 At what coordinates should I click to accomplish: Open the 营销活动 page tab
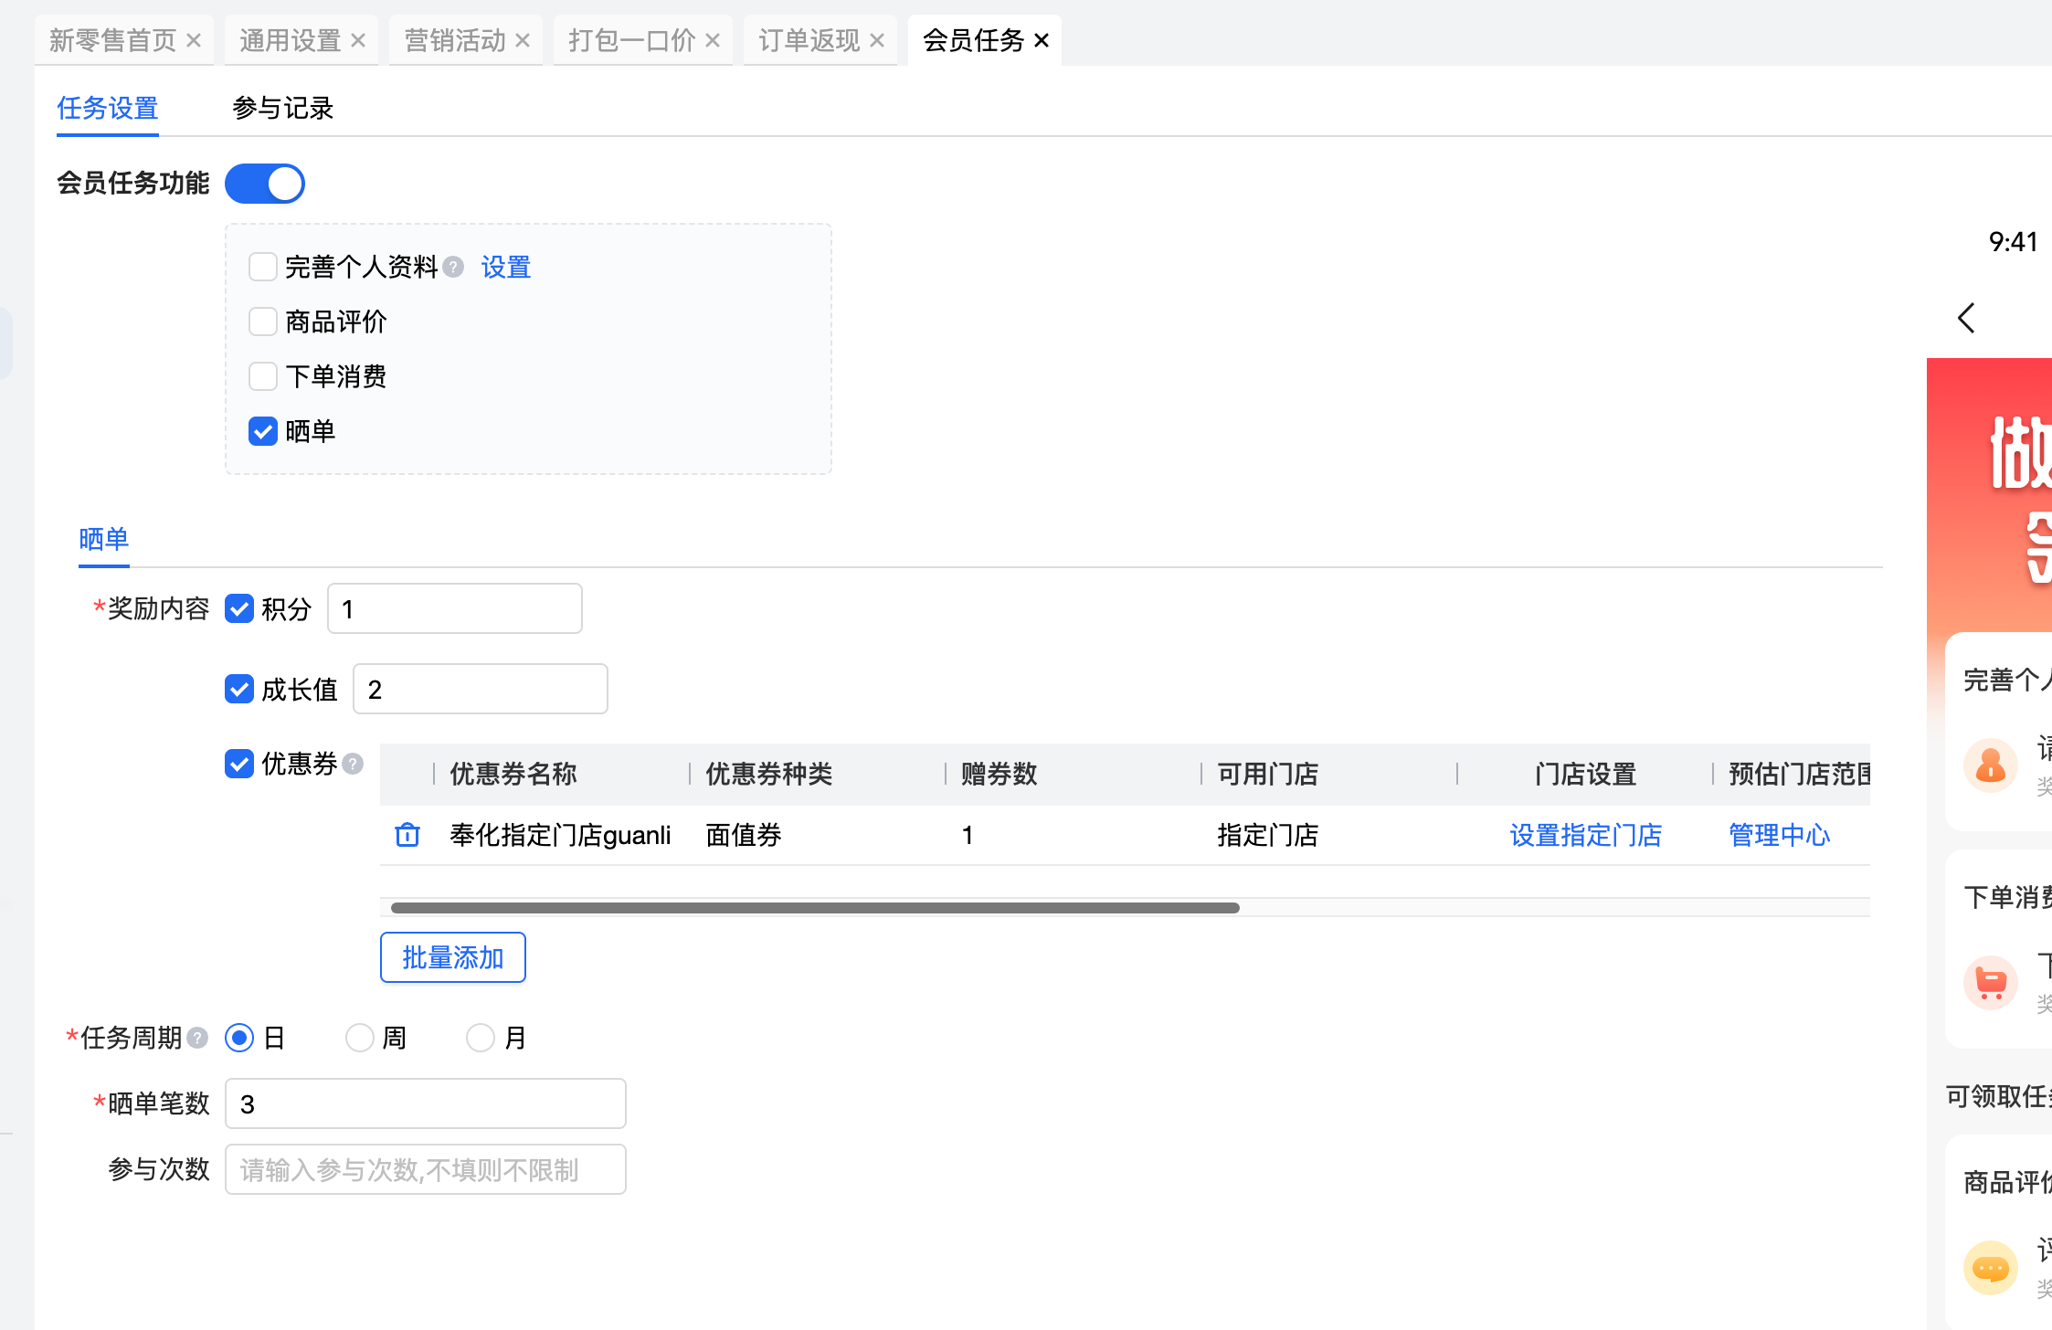coord(455,40)
